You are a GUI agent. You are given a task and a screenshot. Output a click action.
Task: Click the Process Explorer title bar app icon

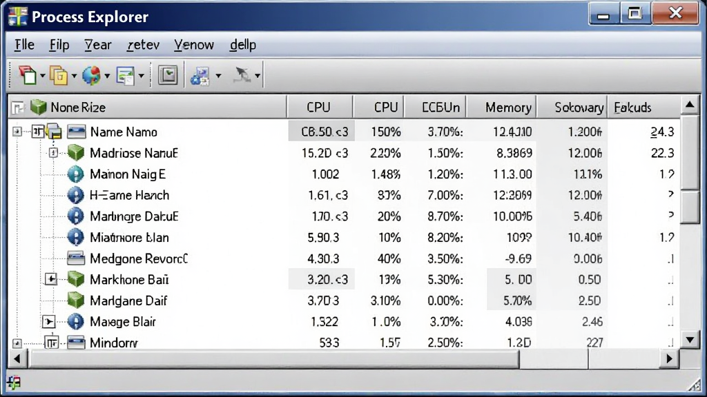[x=17, y=17]
